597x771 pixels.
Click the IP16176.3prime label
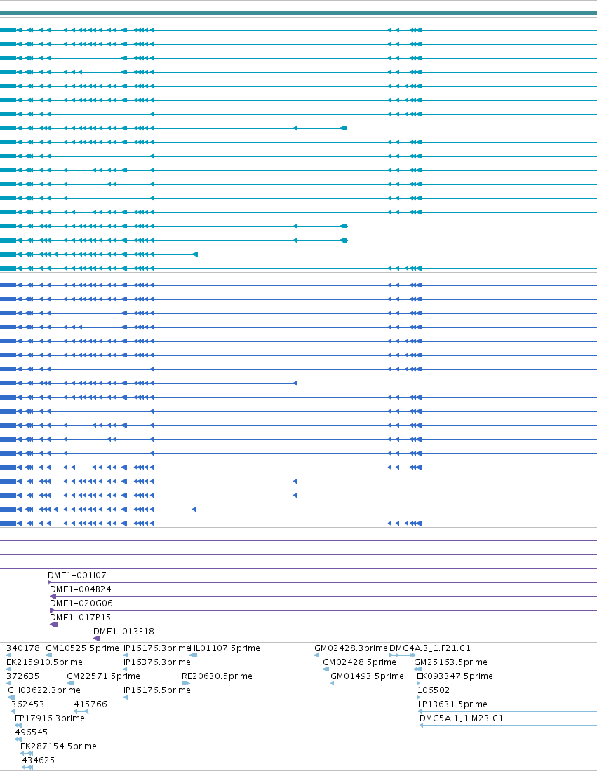pyautogui.click(x=156, y=648)
